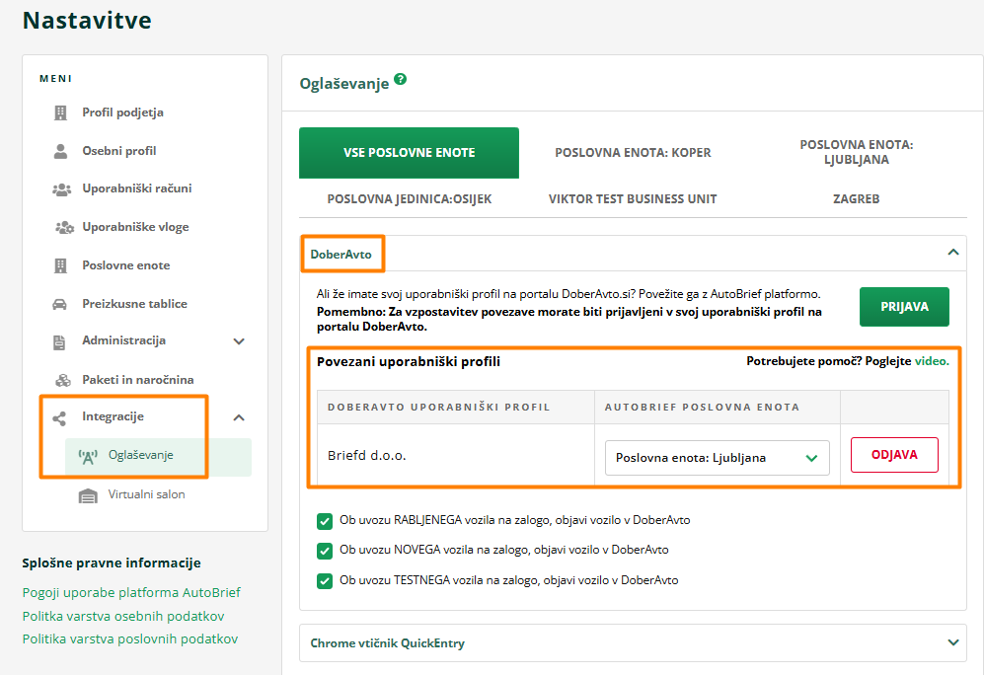The width and height of the screenshot is (984, 675).
Task: Open the help video link
Action: click(x=932, y=361)
